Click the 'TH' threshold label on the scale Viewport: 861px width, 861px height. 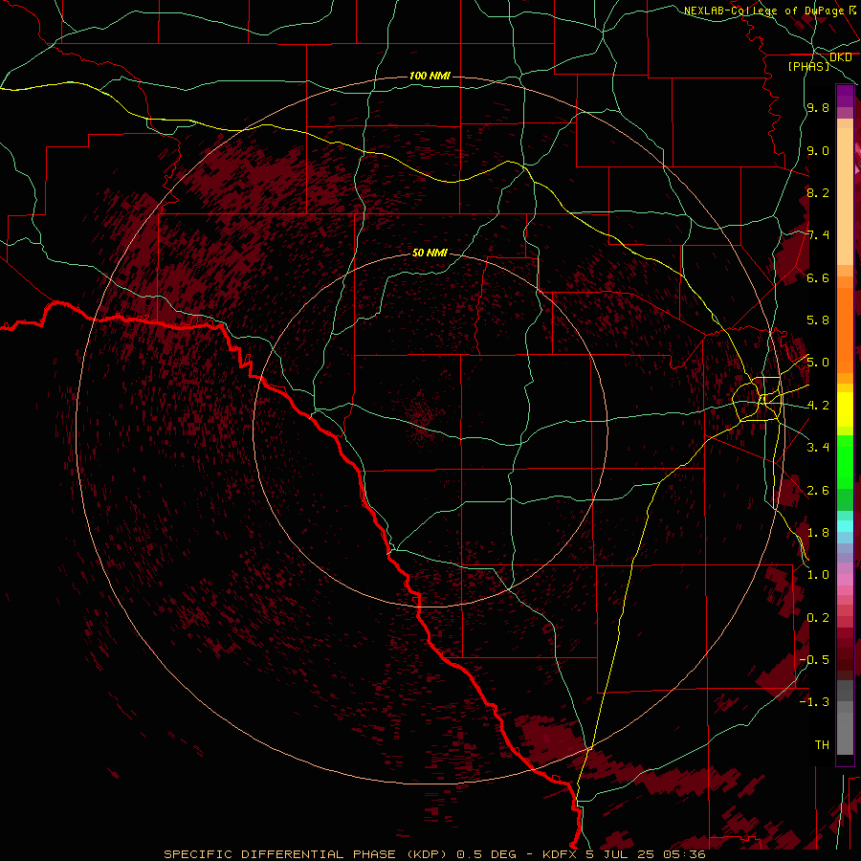pos(822,745)
